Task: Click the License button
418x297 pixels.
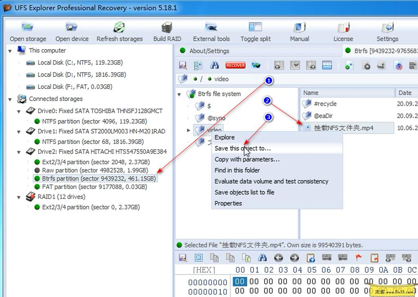Action: click(343, 31)
